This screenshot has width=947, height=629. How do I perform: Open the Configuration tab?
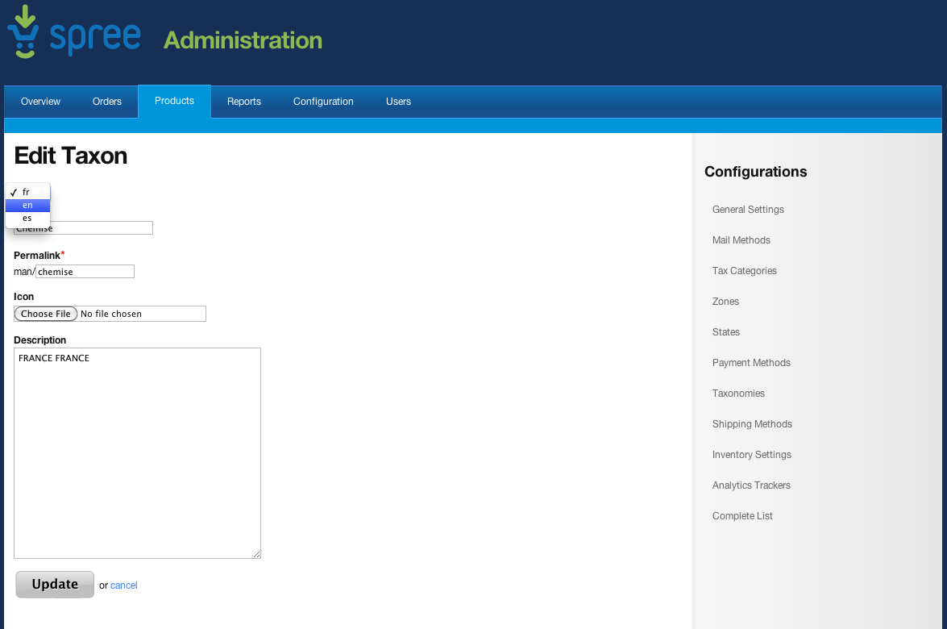(323, 102)
